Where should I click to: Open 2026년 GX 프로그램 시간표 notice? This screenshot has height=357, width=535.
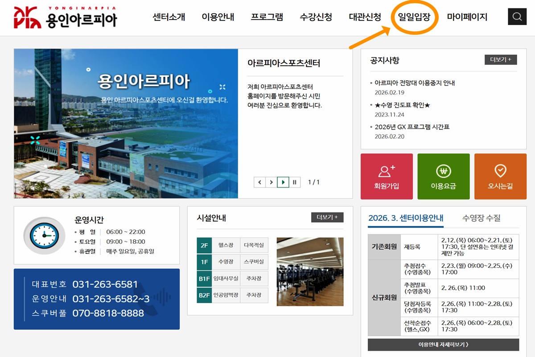coord(412,127)
